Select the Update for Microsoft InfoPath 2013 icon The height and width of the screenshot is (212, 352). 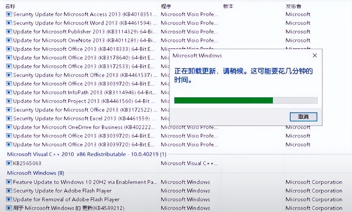[9, 92]
